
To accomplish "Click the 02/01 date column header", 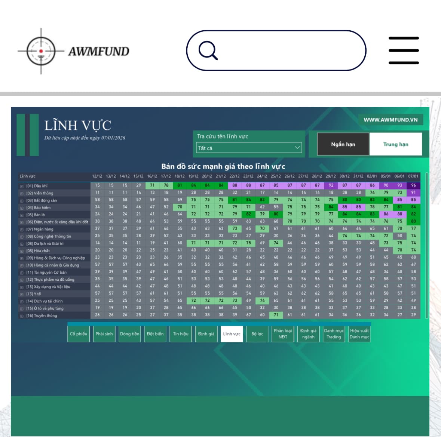I will coord(372,176).
